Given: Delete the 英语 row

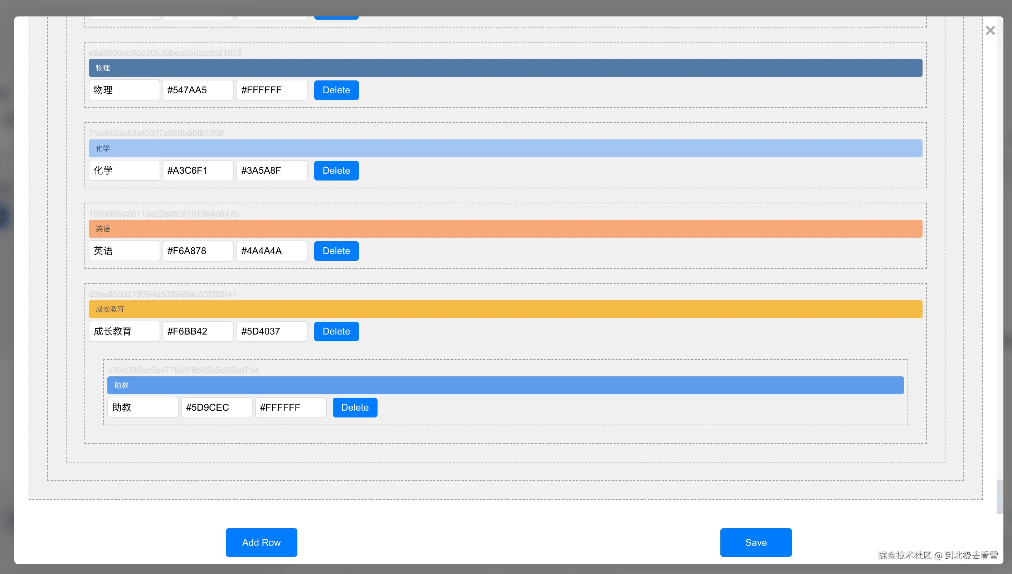Looking at the screenshot, I should pyautogui.click(x=336, y=251).
